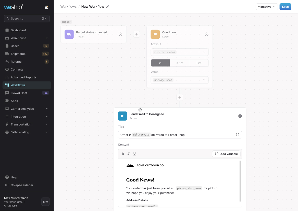Screen dimensions: 298x211
Task: Click the Add variable button
Action: (226, 154)
